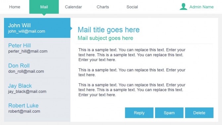Open Peter Hill's mail entry
222x125 pixels.
coord(37,48)
